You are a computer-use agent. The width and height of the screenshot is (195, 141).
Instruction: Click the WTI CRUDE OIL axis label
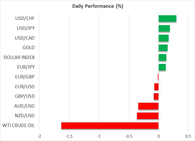[18, 125]
